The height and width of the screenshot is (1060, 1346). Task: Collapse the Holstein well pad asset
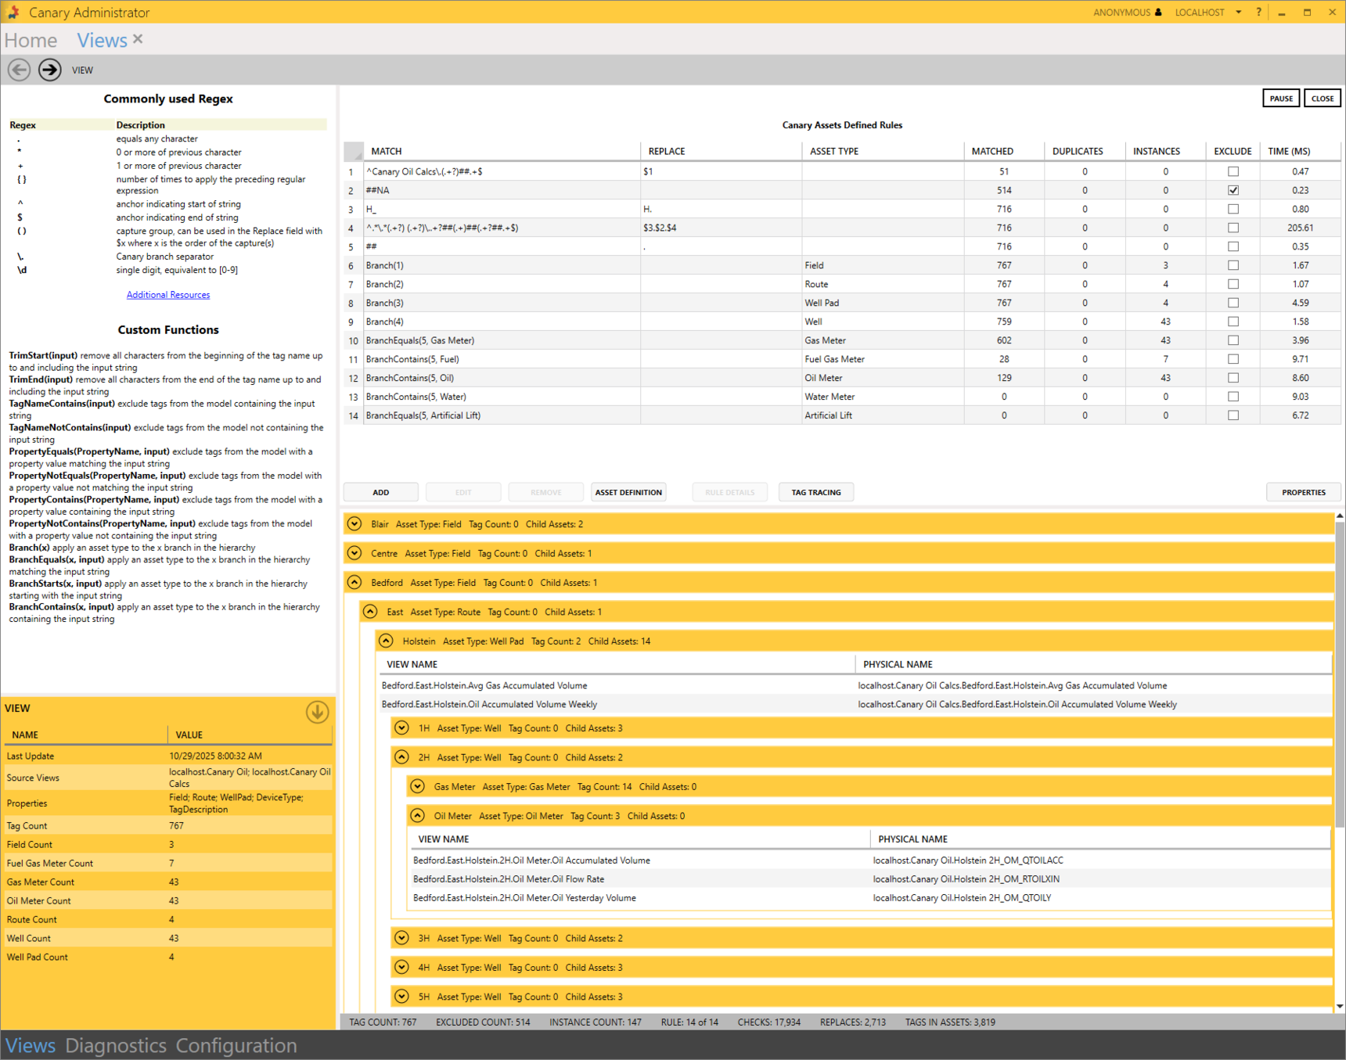386,641
